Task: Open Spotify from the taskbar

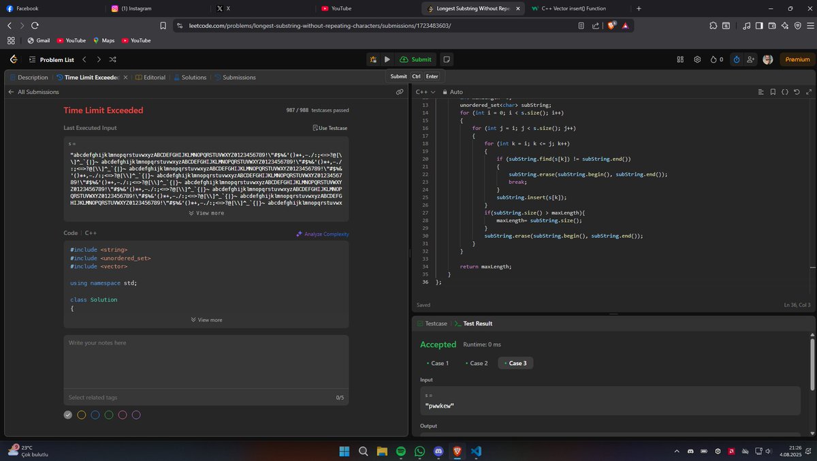Action: tap(400, 451)
